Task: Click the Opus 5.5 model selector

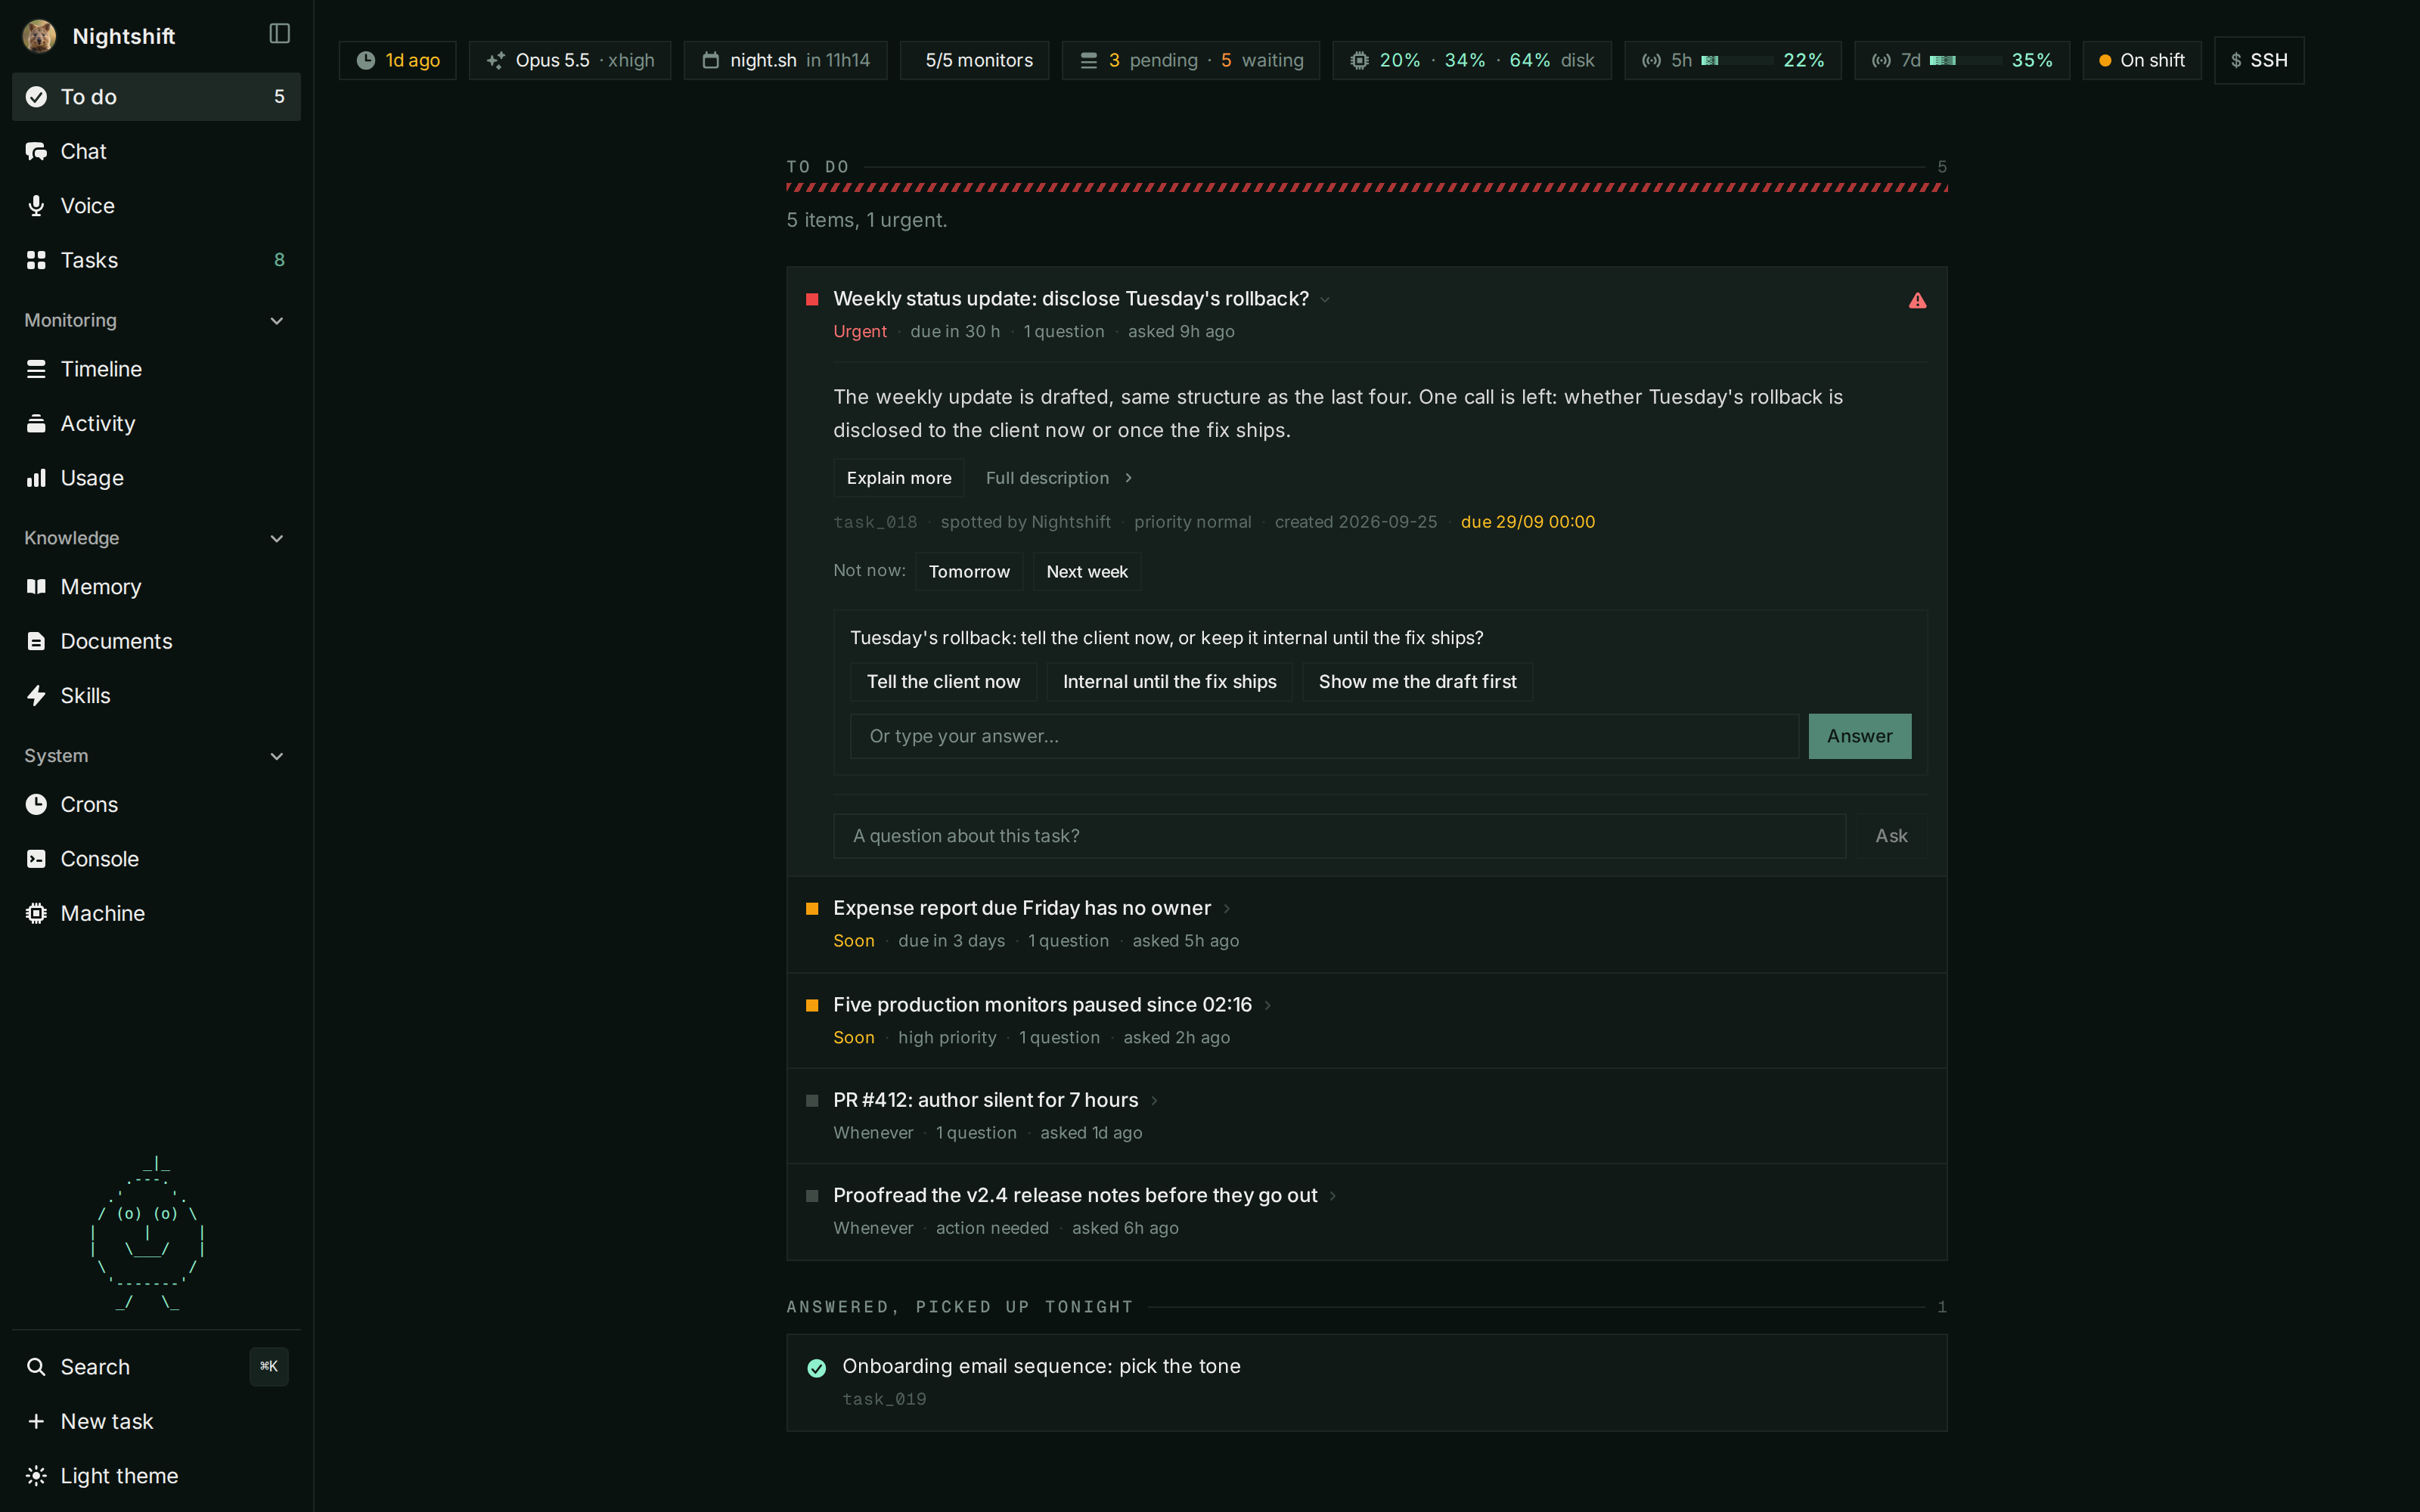Action: click(x=570, y=61)
